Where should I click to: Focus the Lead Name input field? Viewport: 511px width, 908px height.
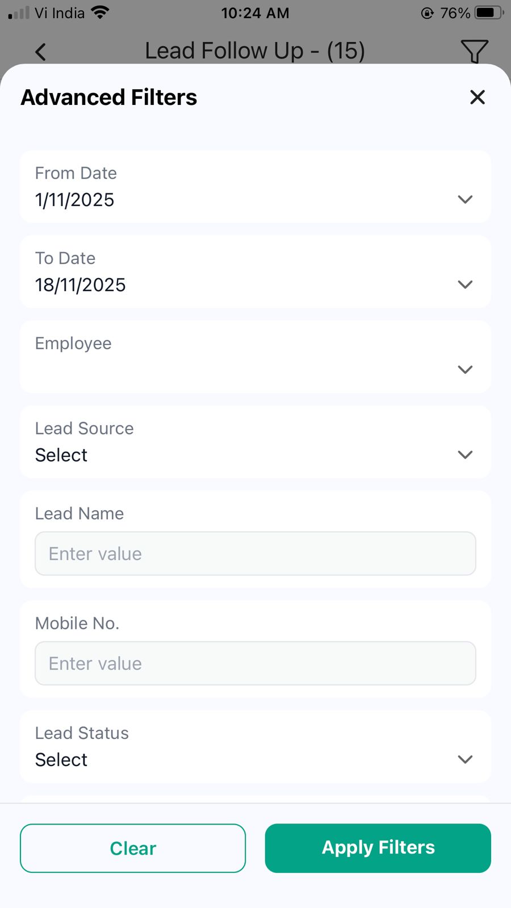pyautogui.click(x=256, y=554)
